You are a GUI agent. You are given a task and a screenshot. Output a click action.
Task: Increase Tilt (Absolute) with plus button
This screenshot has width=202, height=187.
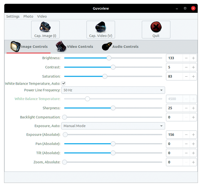click(193, 153)
